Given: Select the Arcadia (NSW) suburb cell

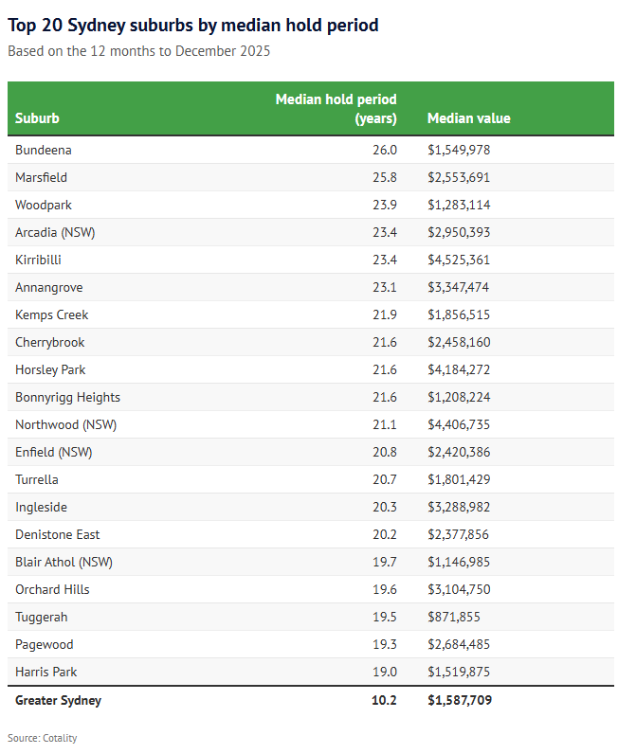Looking at the screenshot, I should click(x=55, y=232).
